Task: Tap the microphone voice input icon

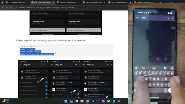Action: coord(172,68)
